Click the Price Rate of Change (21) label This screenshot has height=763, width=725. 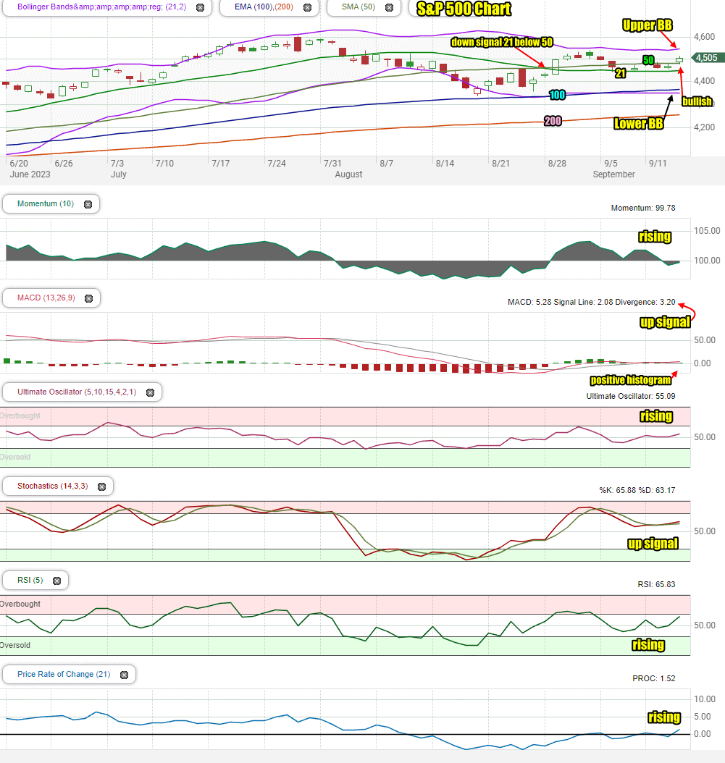64,674
